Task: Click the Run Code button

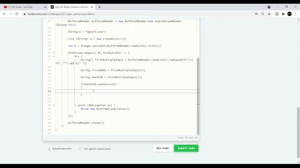Action: [163, 148]
